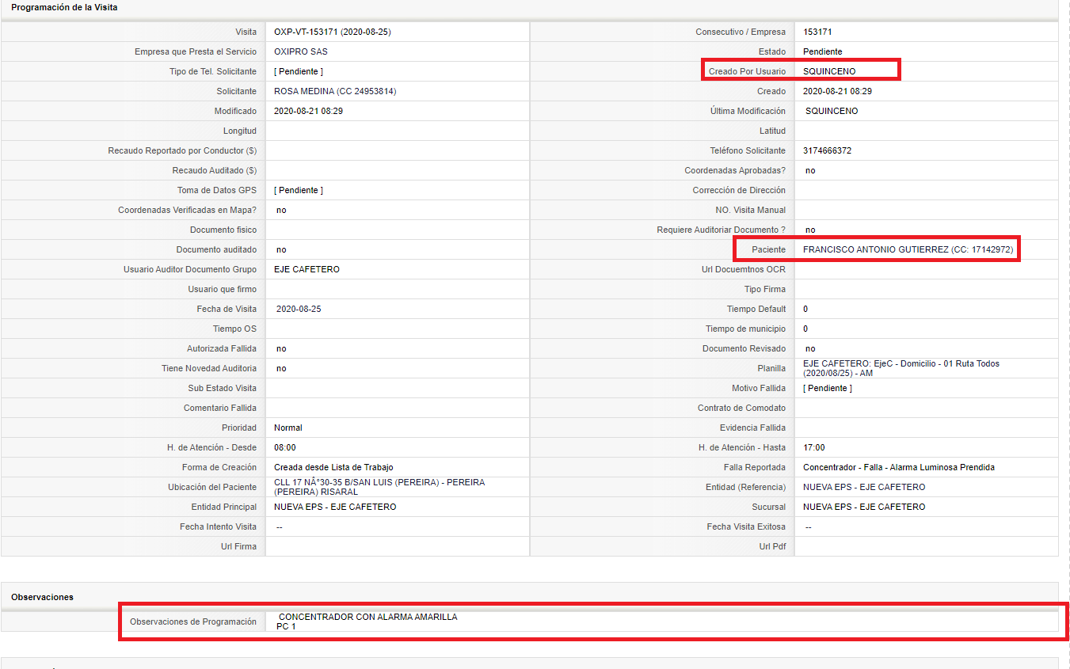Click the Sucursal value NUEVA EPS - EJE CAFETERO
The image size is (1070, 669).
pyautogui.click(x=864, y=507)
